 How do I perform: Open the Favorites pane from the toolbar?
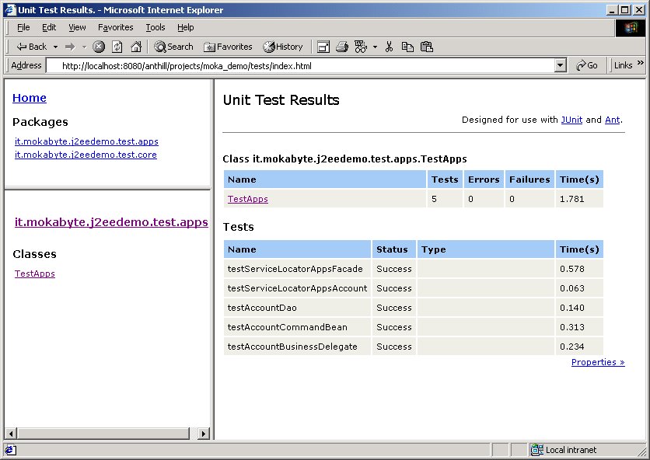coord(228,47)
